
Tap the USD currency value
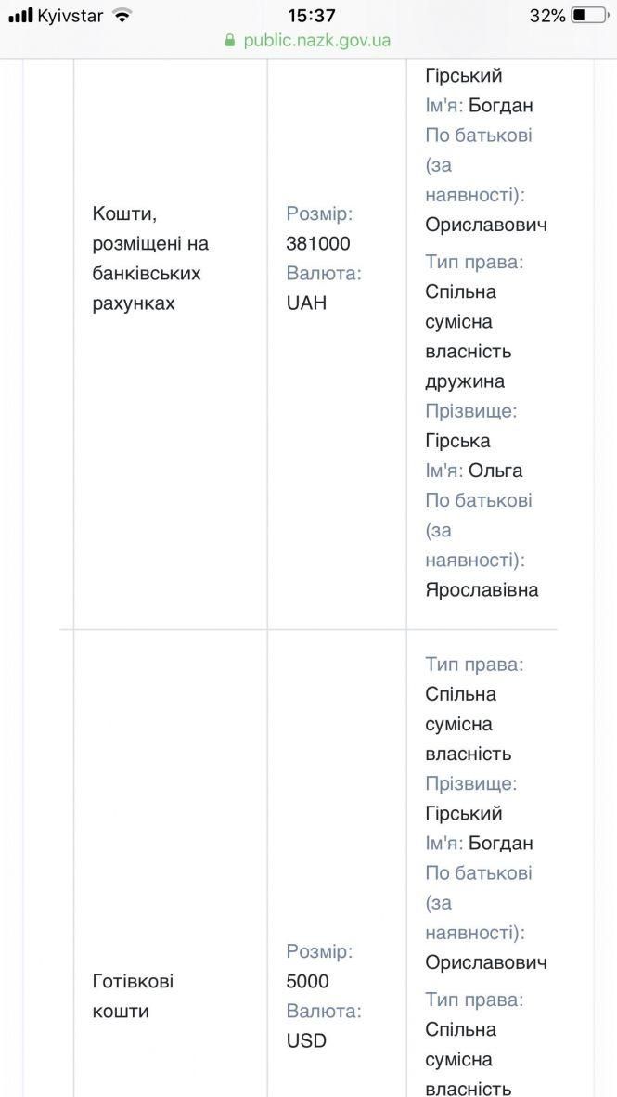click(x=306, y=1041)
